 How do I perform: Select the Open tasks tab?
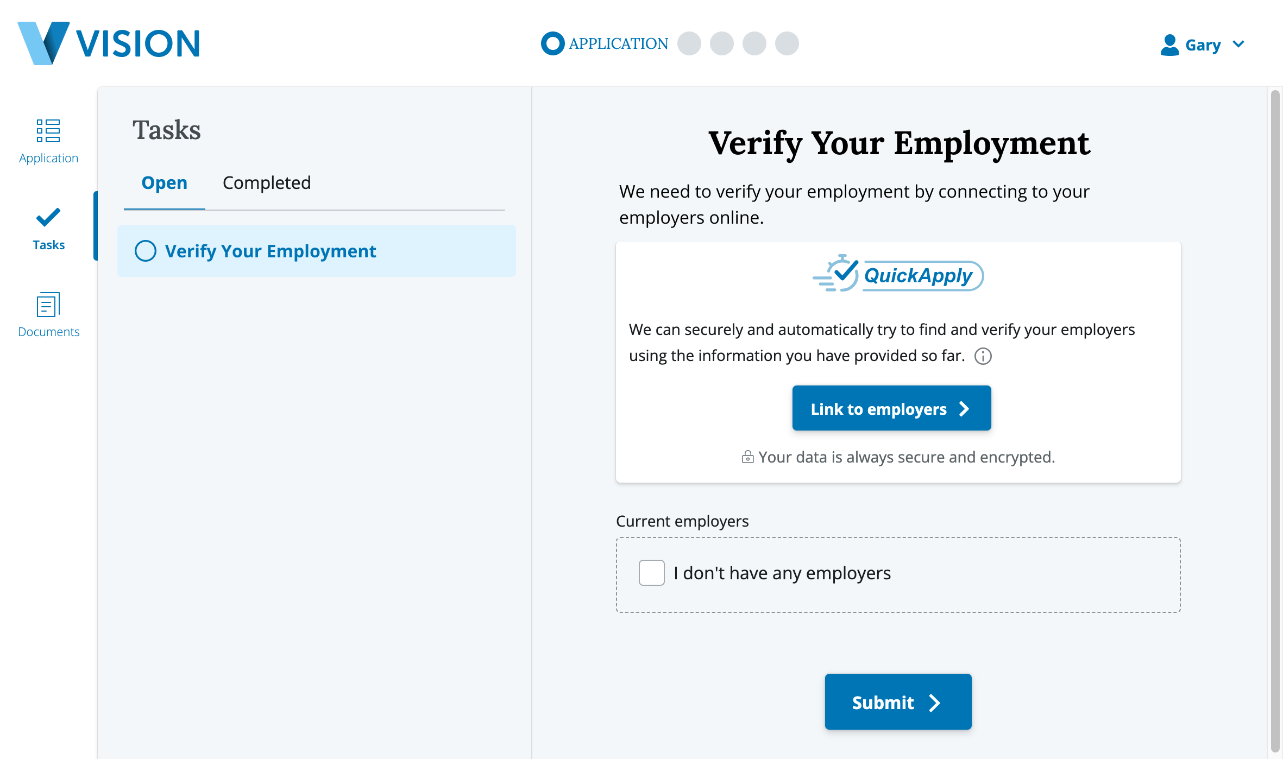point(164,183)
